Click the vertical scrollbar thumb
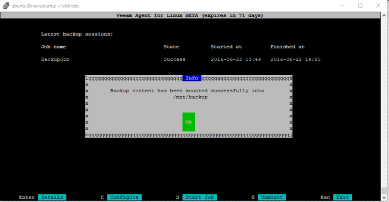The height and width of the screenshot is (202, 389). (x=384, y=190)
